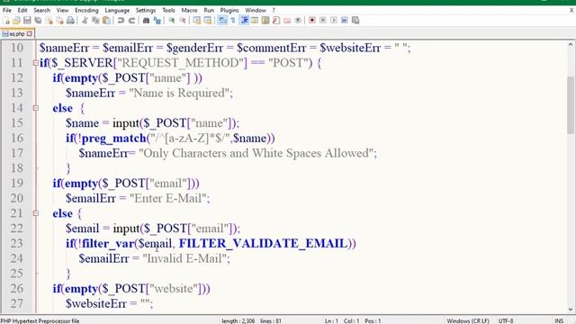This screenshot has width=576, height=324.
Task: Open the ? help menu
Action: pos(274,10)
